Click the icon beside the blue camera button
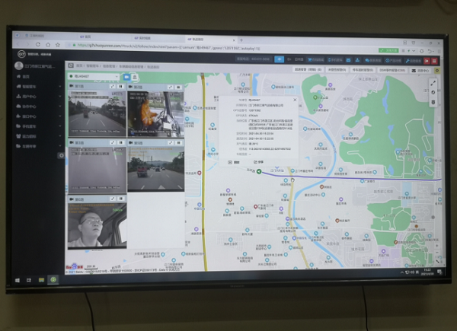The width and height of the screenshot is (457, 331). click(x=134, y=77)
